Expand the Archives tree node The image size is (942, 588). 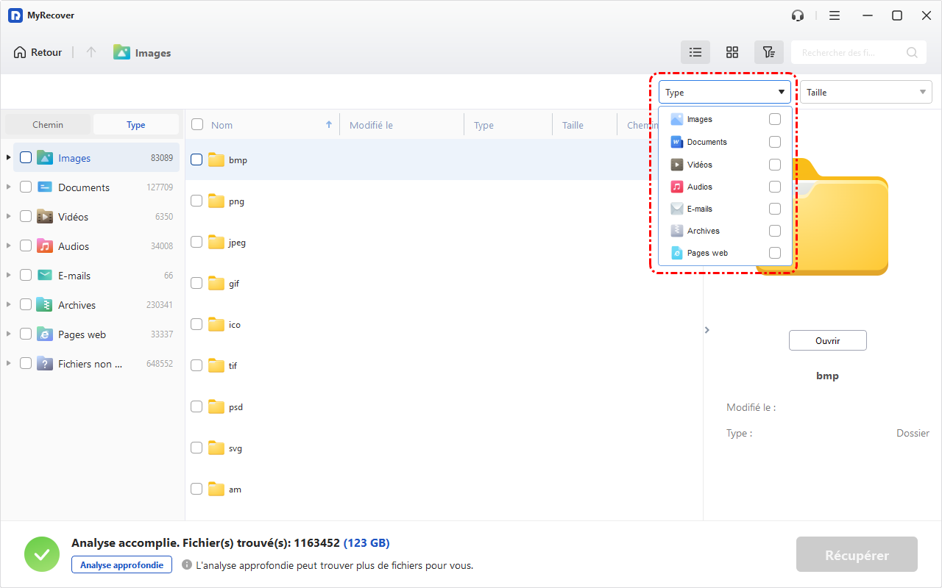pyautogui.click(x=9, y=304)
